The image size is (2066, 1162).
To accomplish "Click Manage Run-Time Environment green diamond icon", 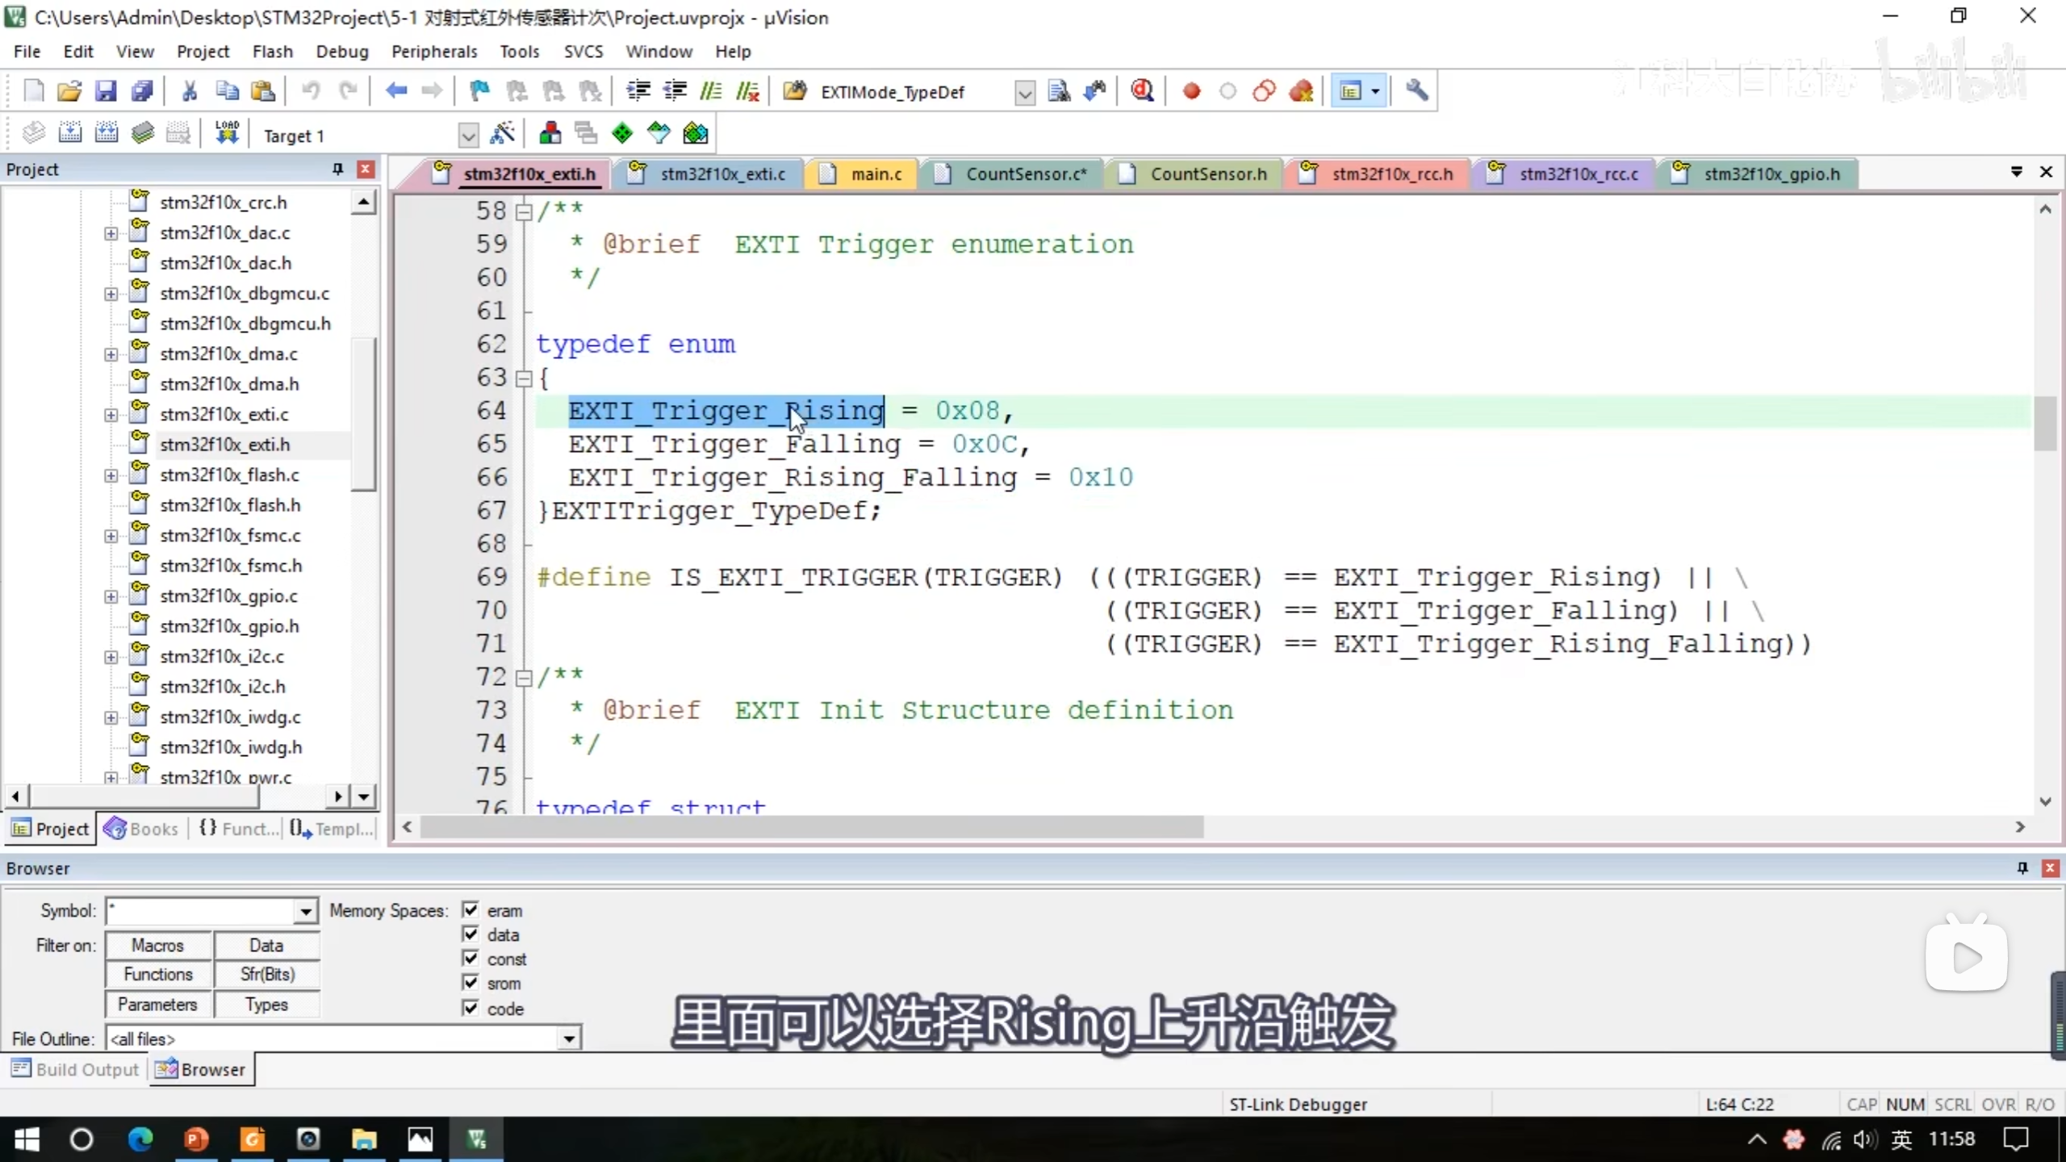I will point(622,134).
